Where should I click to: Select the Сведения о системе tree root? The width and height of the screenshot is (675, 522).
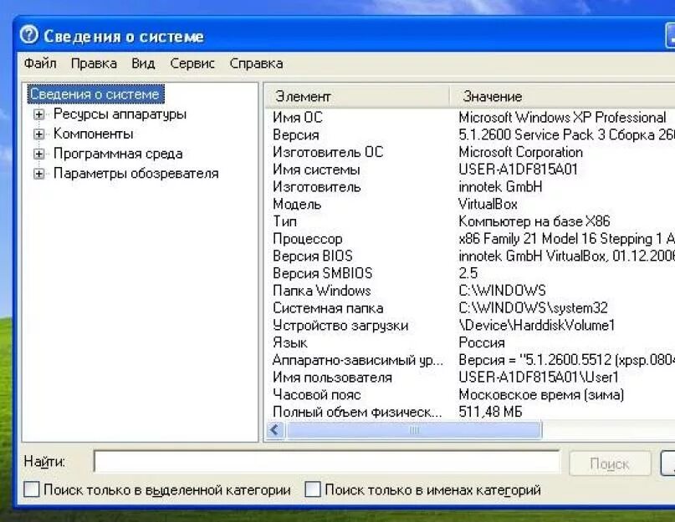point(95,94)
